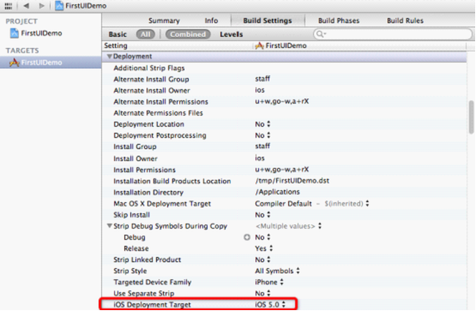Click Install Owner ios value
The image size is (476, 311).
(260, 158)
